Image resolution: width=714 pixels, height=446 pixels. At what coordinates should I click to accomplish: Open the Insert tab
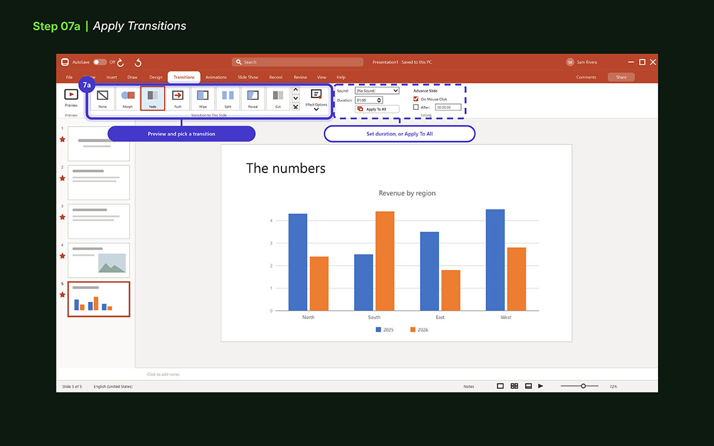click(112, 77)
